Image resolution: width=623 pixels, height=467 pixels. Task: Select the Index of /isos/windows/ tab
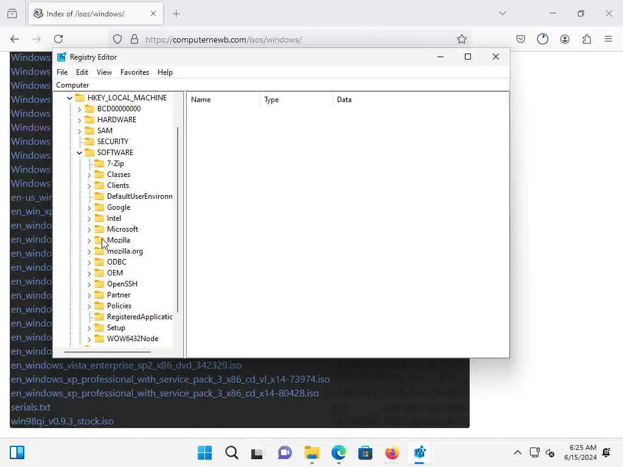click(x=96, y=14)
